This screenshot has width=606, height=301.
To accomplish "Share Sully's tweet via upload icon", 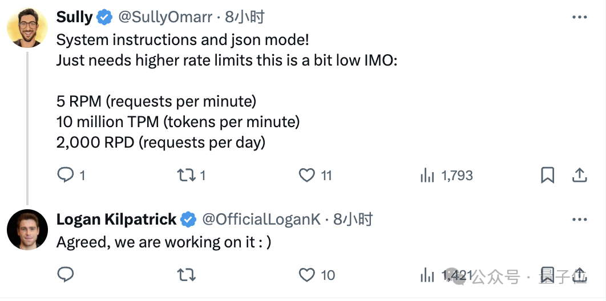I will point(579,175).
